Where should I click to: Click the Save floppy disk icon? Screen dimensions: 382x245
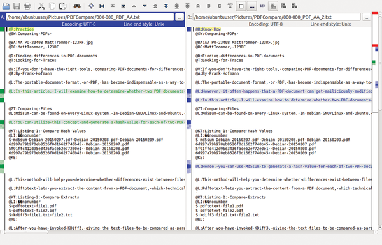pos(17,6)
